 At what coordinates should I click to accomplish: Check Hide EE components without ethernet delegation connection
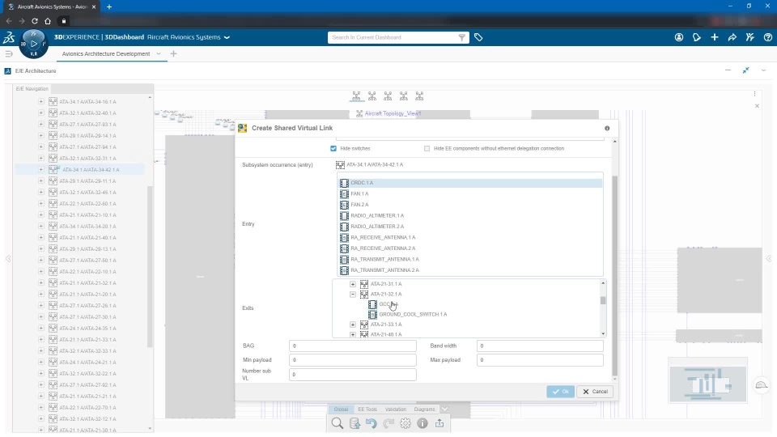(427, 149)
